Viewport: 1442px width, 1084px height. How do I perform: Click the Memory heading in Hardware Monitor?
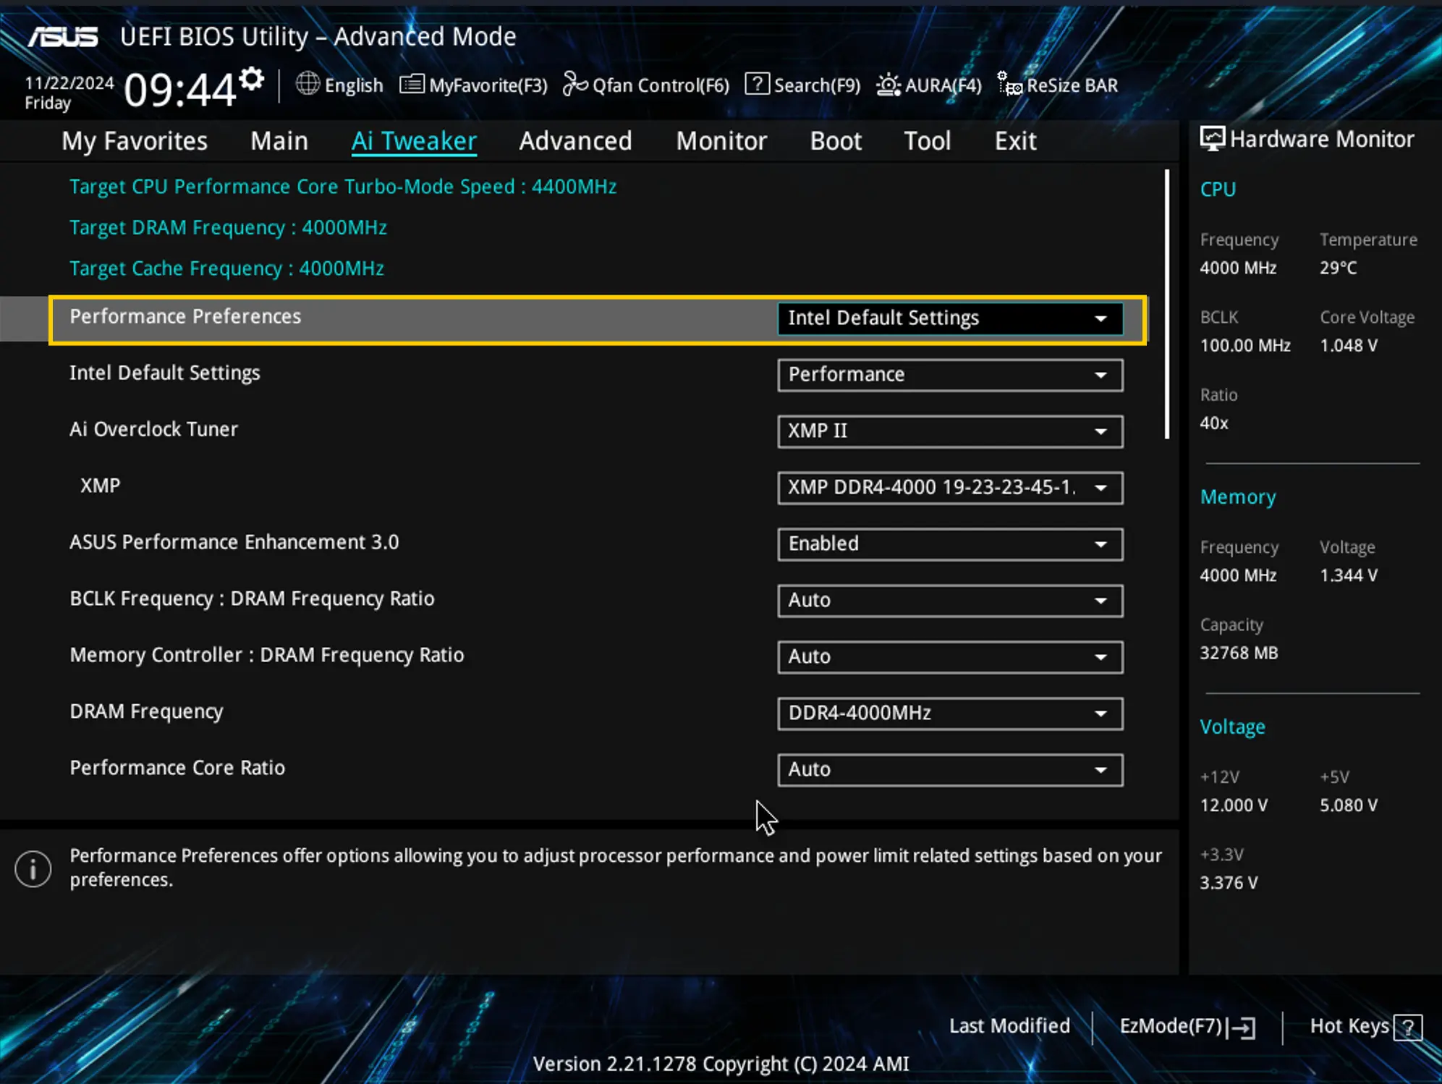1238,497
